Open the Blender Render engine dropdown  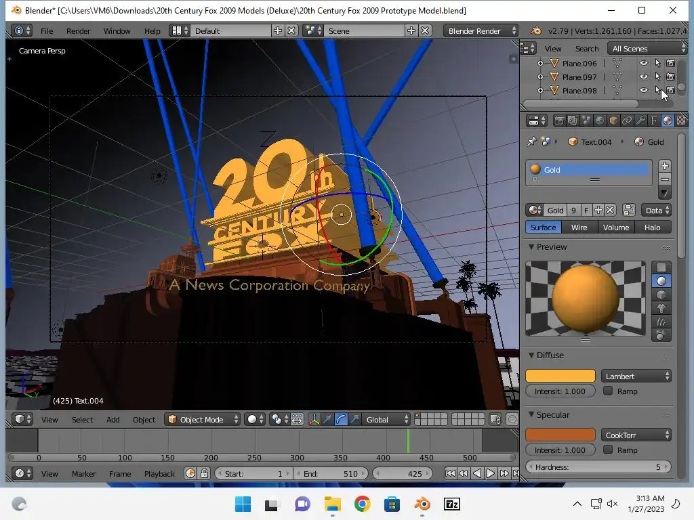pos(481,31)
